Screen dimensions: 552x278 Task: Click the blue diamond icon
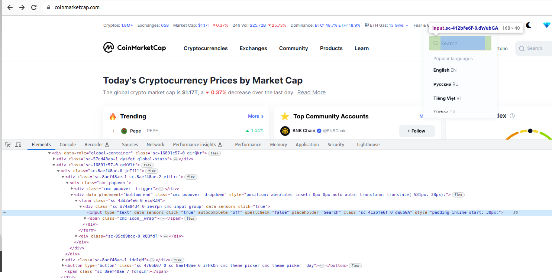546,25
